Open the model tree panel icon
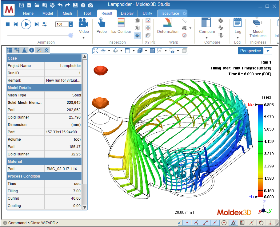The height and width of the screenshot is (227, 280). click(x=17, y=50)
